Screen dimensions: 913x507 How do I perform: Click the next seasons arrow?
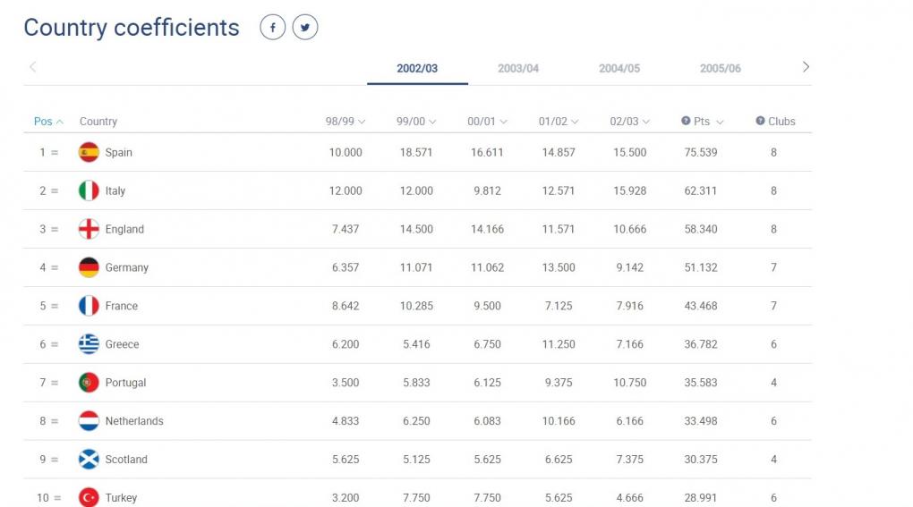tap(806, 67)
